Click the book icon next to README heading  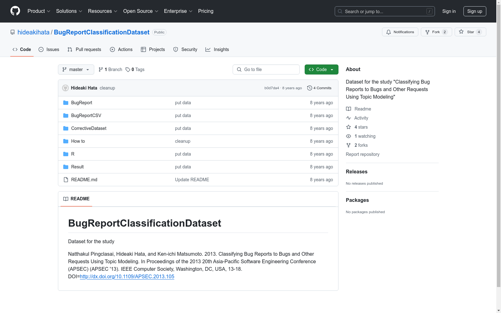(66, 199)
